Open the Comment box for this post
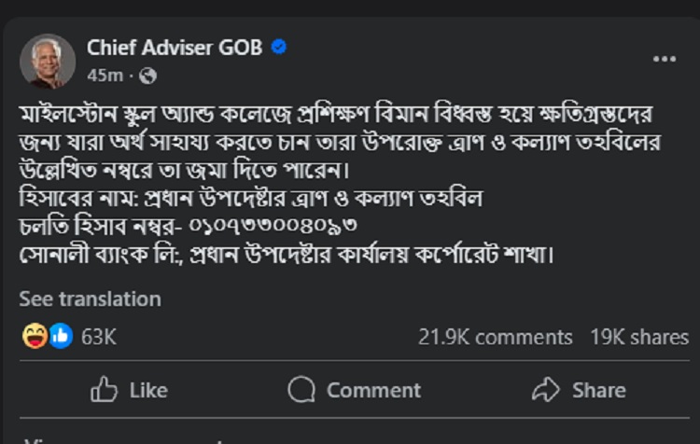 [355, 390]
